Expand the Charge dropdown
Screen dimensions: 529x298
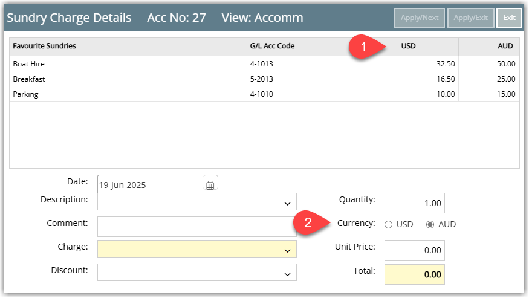pyautogui.click(x=287, y=251)
